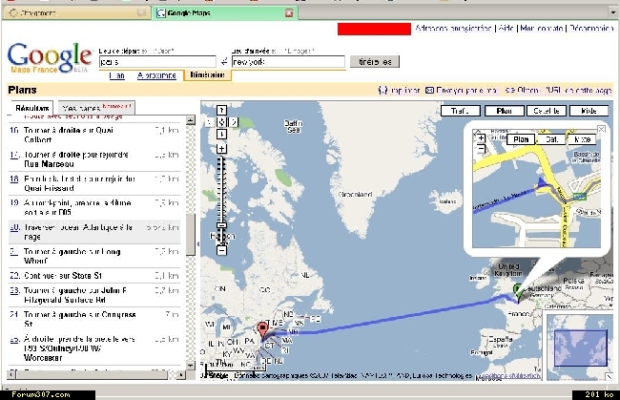Screen dimensions: 620x400
Task: Close the map info bubble
Action: [x=601, y=129]
